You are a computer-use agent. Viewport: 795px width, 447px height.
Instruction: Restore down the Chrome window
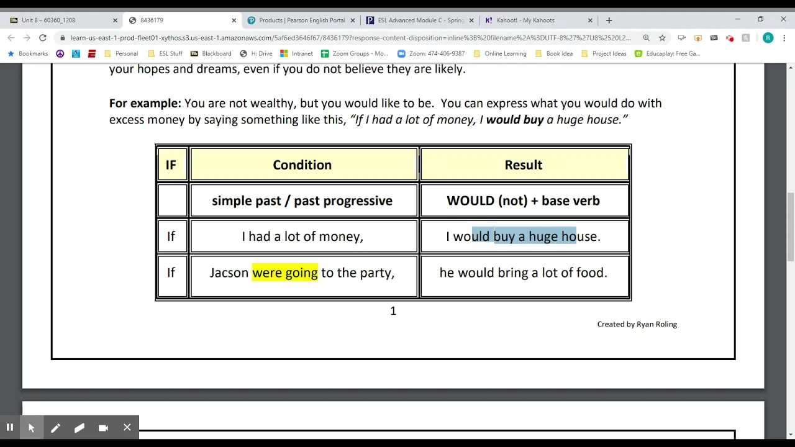tap(760, 19)
